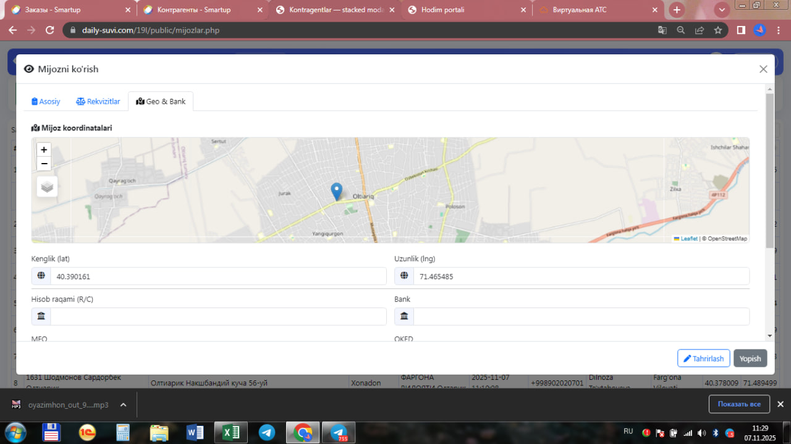
Task: Zoom out on the map
Action: pos(44,164)
